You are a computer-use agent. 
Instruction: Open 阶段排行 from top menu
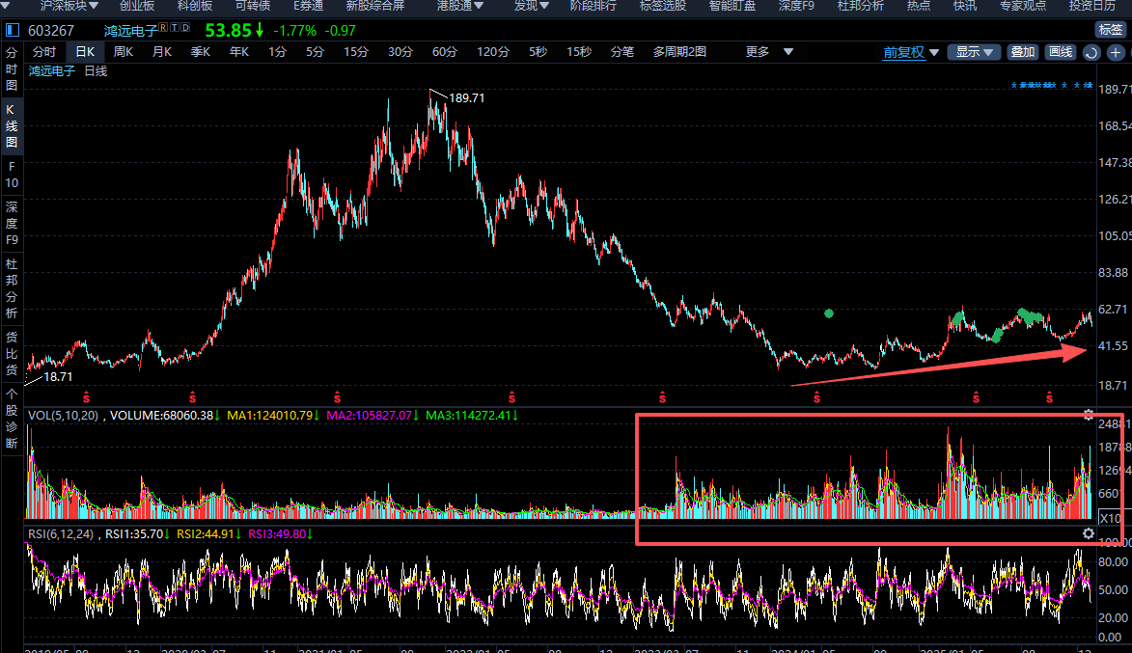(594, 6)
